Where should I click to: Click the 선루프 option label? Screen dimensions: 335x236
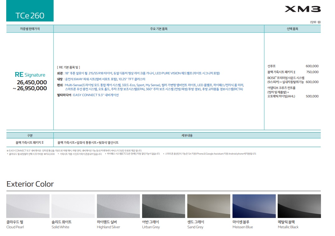click(271, 66)
